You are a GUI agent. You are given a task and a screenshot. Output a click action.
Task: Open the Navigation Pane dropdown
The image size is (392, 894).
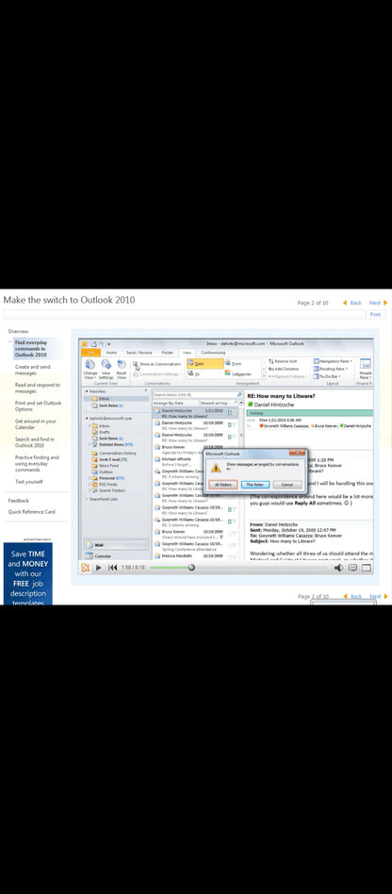click(334, 361)
